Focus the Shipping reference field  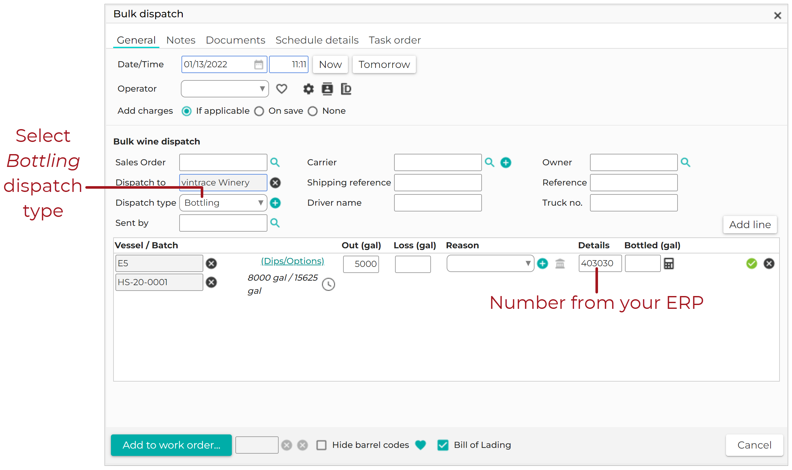click(438, 183)
